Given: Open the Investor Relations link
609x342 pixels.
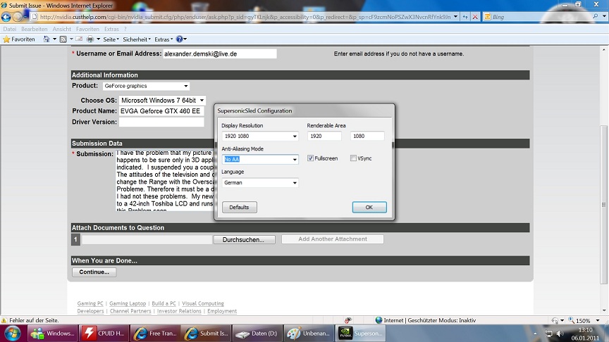Looking at the screenshot, I should (179, 311).
